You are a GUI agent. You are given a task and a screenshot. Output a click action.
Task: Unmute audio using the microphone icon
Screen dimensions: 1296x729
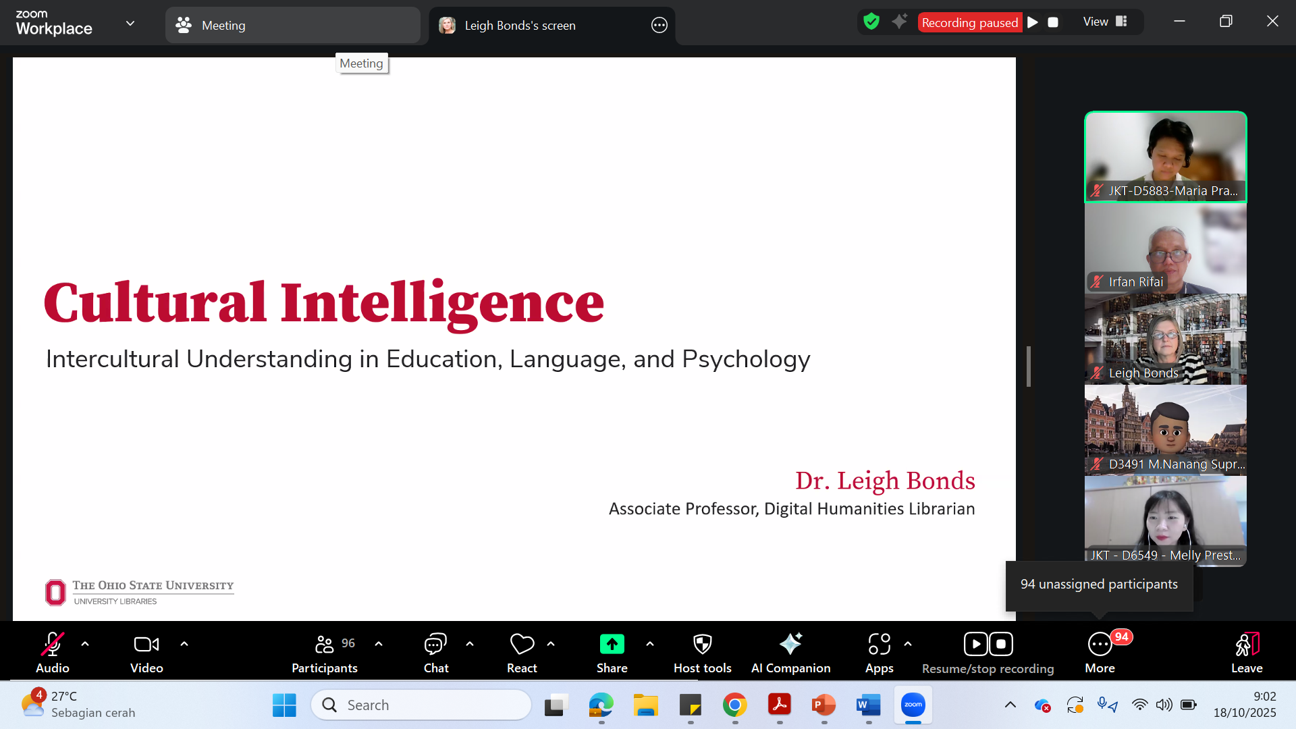point(52,643)
